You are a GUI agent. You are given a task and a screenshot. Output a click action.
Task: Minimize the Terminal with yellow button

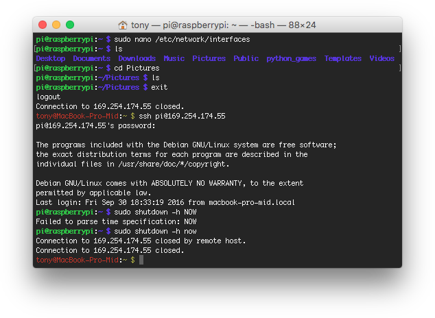[57, 25]
